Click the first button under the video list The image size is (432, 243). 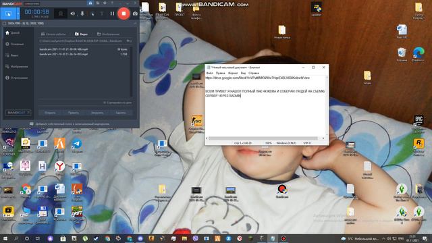50,113
